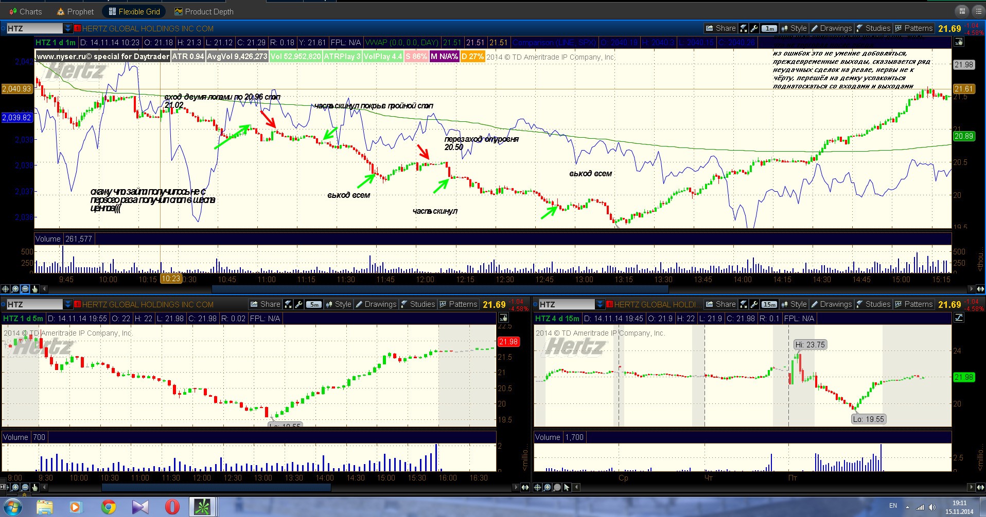Click Share in the 5m chart toolbar

265,304
